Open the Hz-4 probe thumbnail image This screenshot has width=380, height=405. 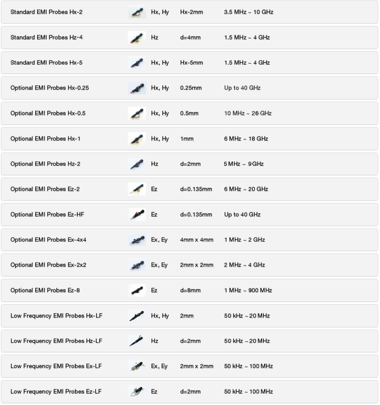tap(137, 37)
